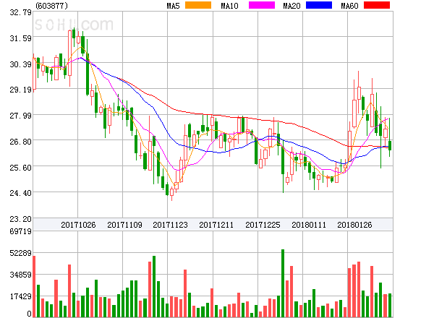Click the date label 20171026
Viewport: 434px width, 318px height.
[78, 225]
